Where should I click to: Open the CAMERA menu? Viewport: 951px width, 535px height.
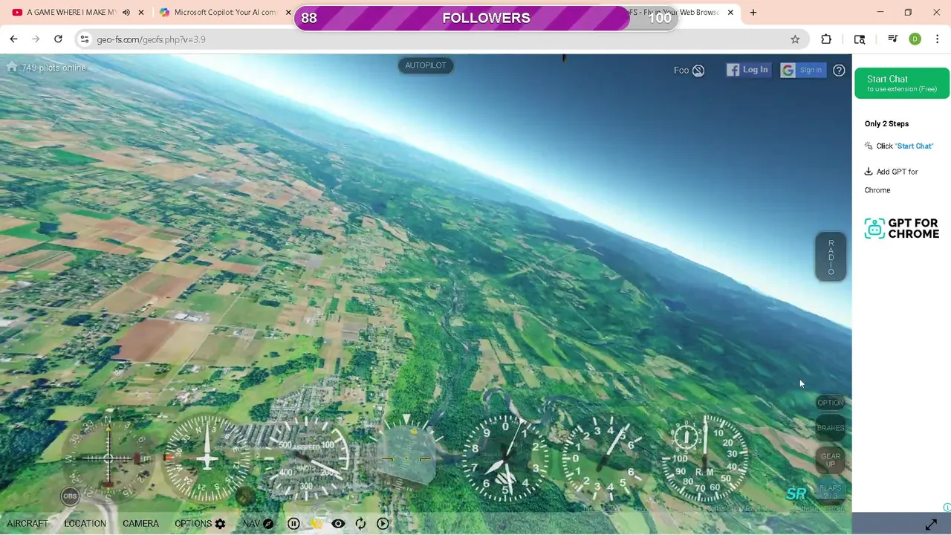point(140,524)
